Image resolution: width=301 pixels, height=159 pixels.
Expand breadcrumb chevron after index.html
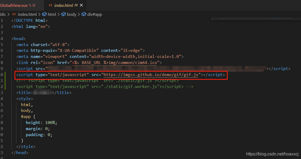coord(39,14)
